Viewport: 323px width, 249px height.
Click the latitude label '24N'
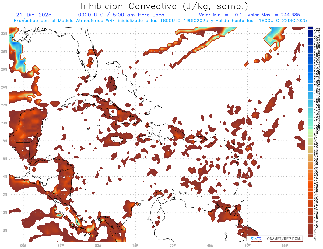[x=5, y=87]
